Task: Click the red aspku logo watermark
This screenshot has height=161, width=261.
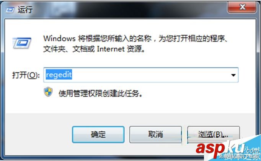Action: (x=220, y=148)
